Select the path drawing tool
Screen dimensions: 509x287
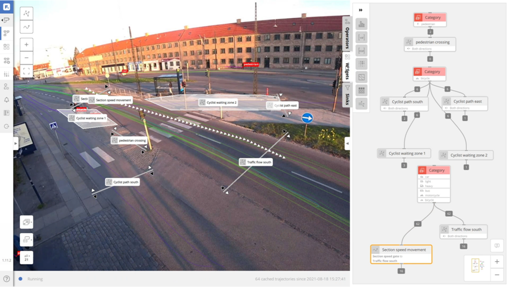pyautogui.click(x=26, y=27)
